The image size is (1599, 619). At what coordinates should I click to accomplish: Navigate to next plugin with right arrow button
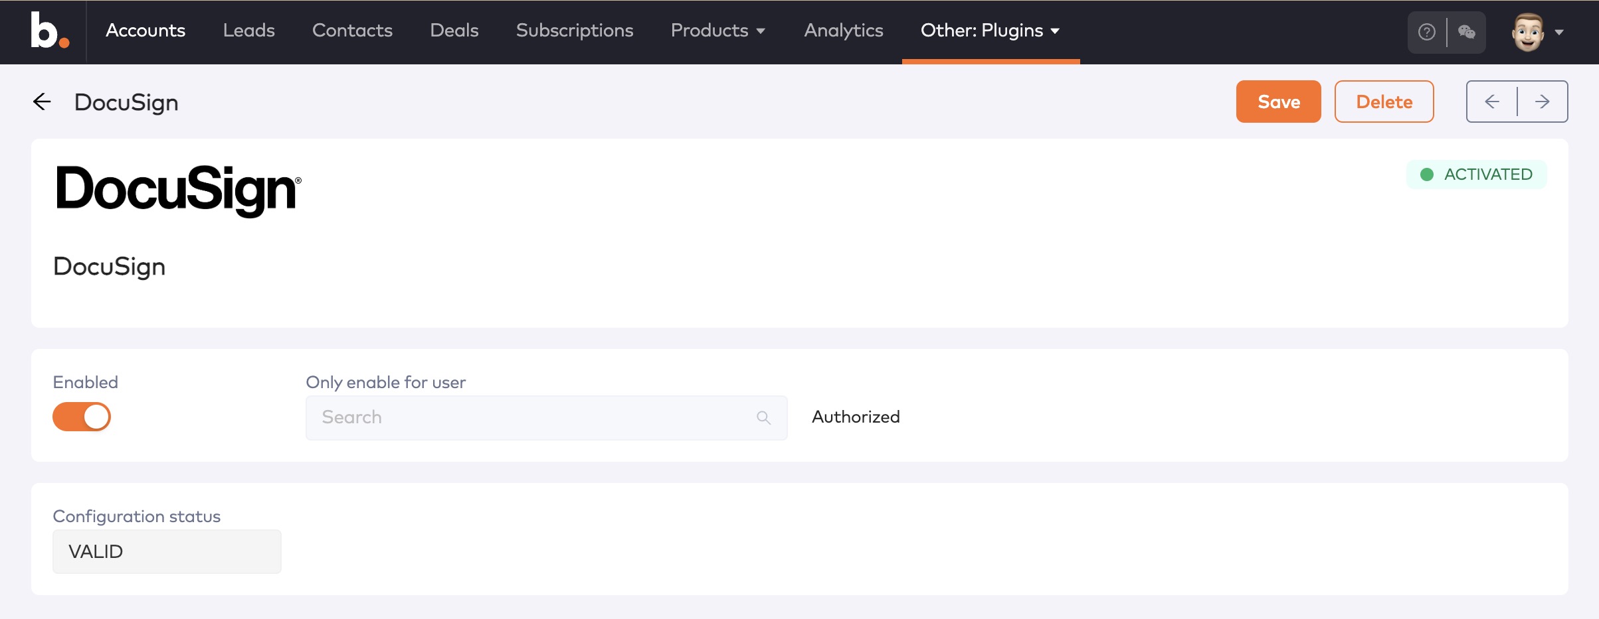coord(1543,102)
